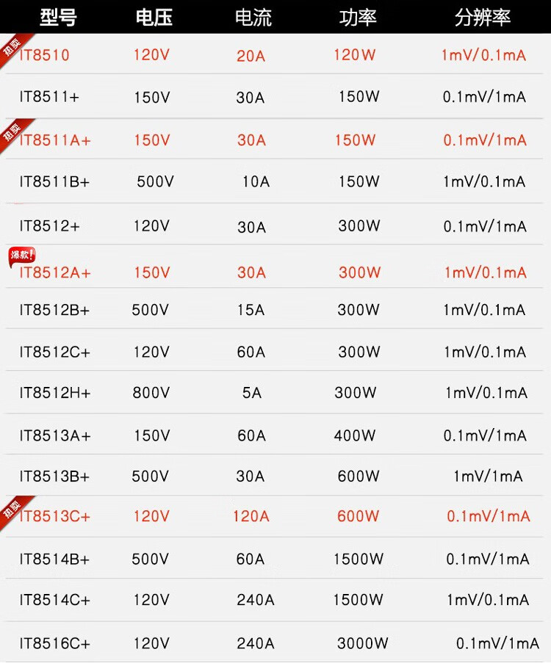The height and width of the screenshot is (663, 551).
Task: Click the 分辨率 column header
Action: coord(482,18)
